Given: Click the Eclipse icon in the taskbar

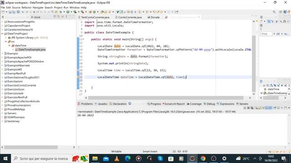Looking at the screenshot, I should [192, 158].
